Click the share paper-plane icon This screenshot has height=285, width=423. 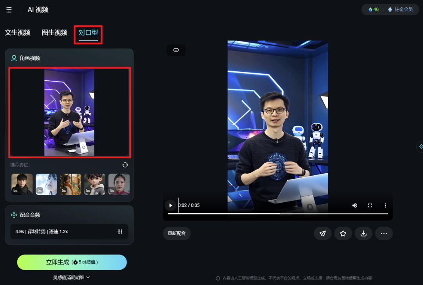pos(323,233)
